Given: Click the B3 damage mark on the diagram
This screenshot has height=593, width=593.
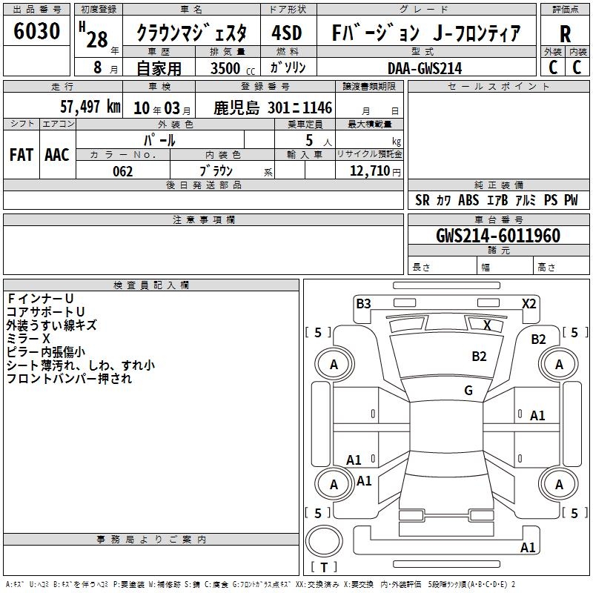Looking at the screenshot, I should pyautogui.click(x=363, y=303).
